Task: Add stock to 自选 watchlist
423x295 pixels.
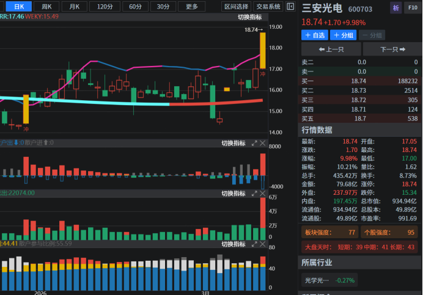Action: click(315, 35)
